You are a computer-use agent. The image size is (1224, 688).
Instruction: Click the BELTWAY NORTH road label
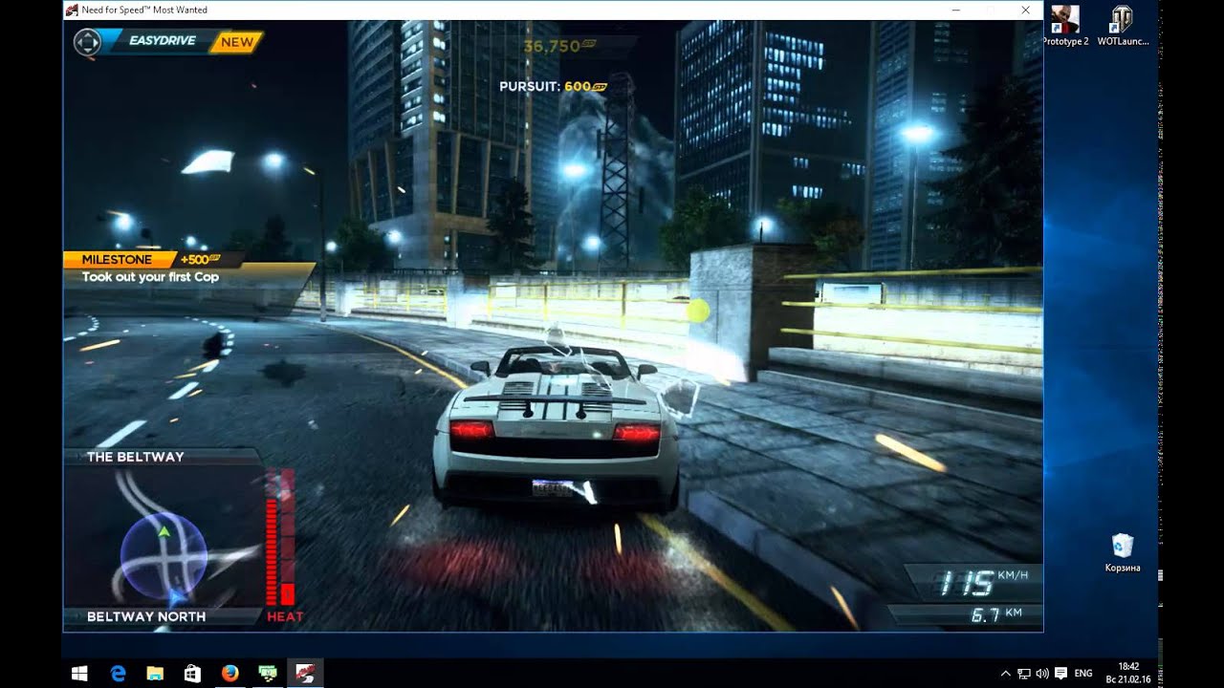[146, 616]
